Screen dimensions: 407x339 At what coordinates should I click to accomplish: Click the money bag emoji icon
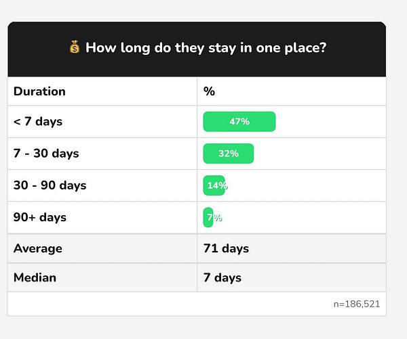point(75,48)
